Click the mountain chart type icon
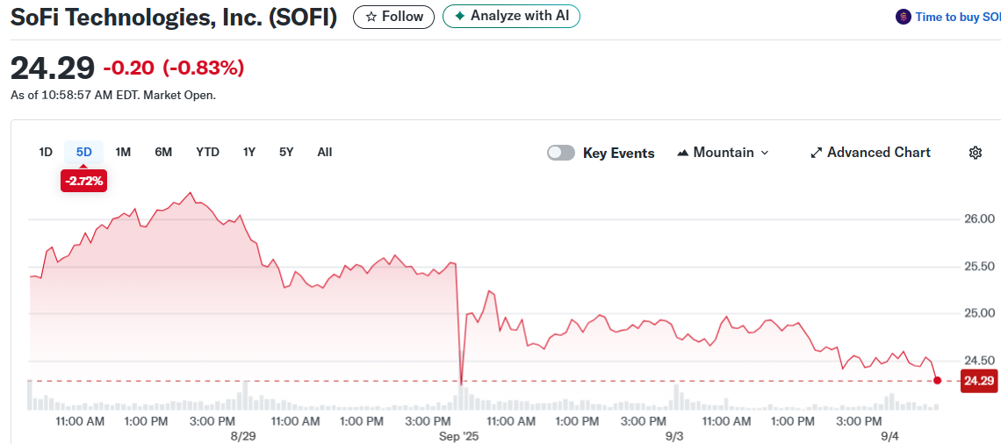 click(682, 153)
